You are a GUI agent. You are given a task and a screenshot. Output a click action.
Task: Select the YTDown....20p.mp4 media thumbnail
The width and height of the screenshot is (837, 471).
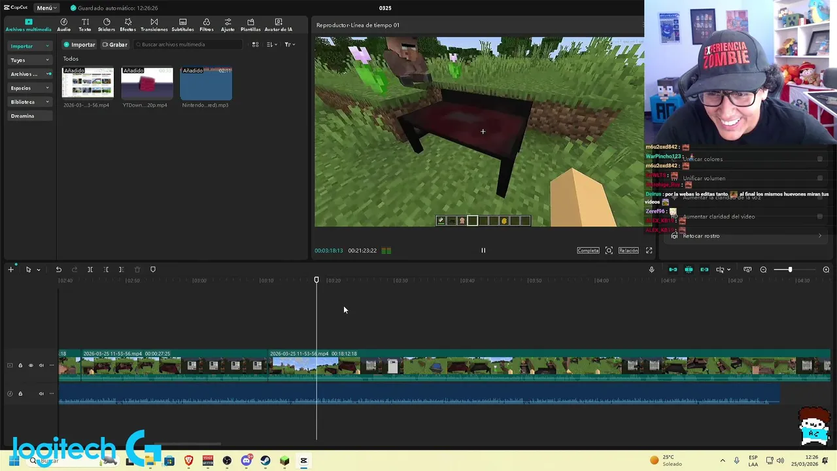[x=147, y=83]
